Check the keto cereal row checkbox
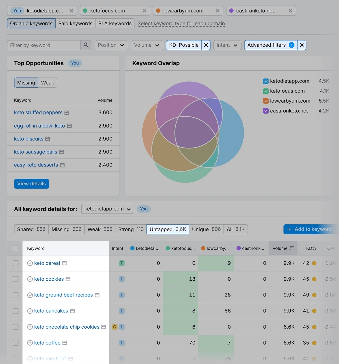 (x=16, y=263)
